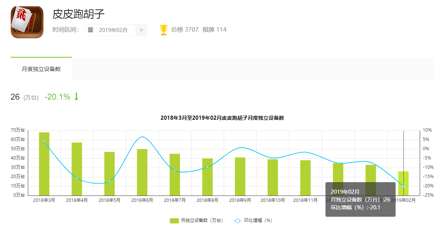Click the green 月独立设备数 legend swatch
The image size is (442, 229).
pyautogui.click(x=174, y=221)
